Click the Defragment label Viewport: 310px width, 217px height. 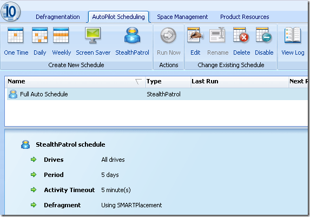pyautogui.click(x=62, y=205)
